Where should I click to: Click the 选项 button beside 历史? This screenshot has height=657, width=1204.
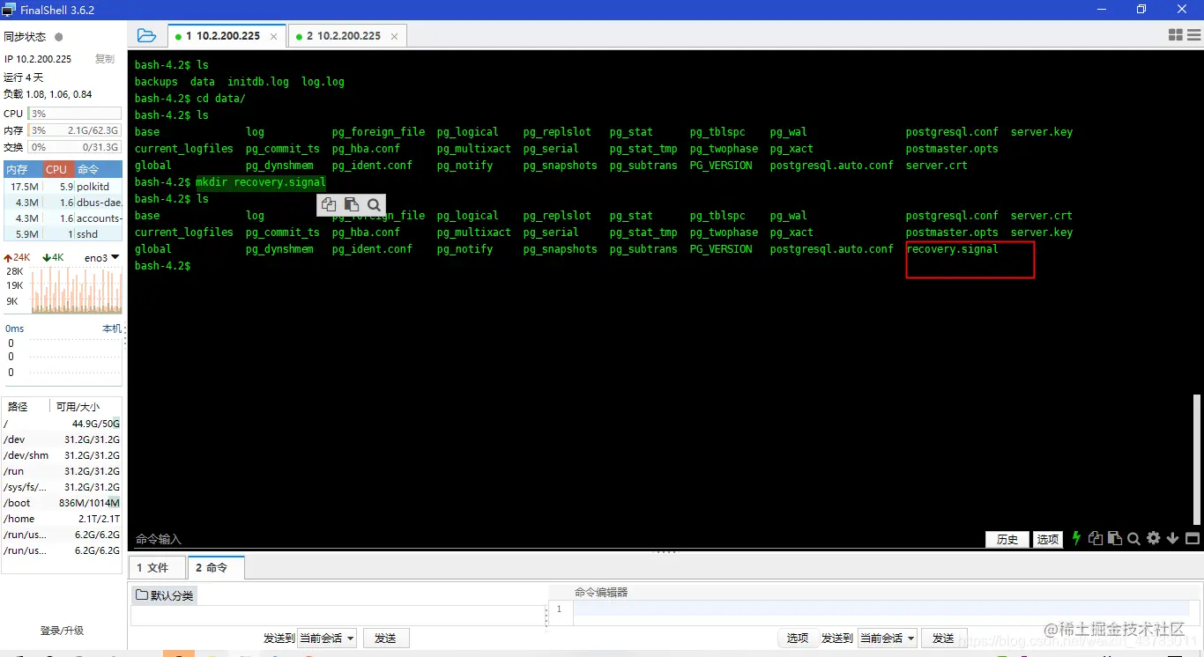(1048, 539)
